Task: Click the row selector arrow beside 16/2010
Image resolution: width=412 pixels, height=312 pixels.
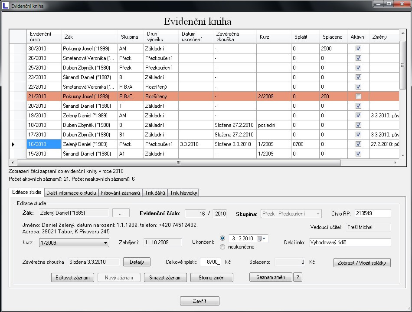Action: [x=13, y=144]
